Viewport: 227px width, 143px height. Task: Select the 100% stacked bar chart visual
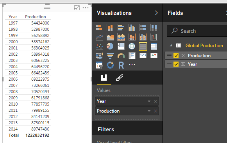click(143, 28)
